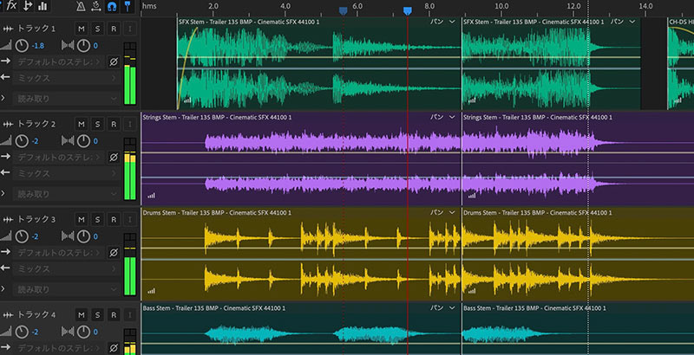Arm トラック 3 for recording (R)
This screenshot has width=694, height=355.
114,219
